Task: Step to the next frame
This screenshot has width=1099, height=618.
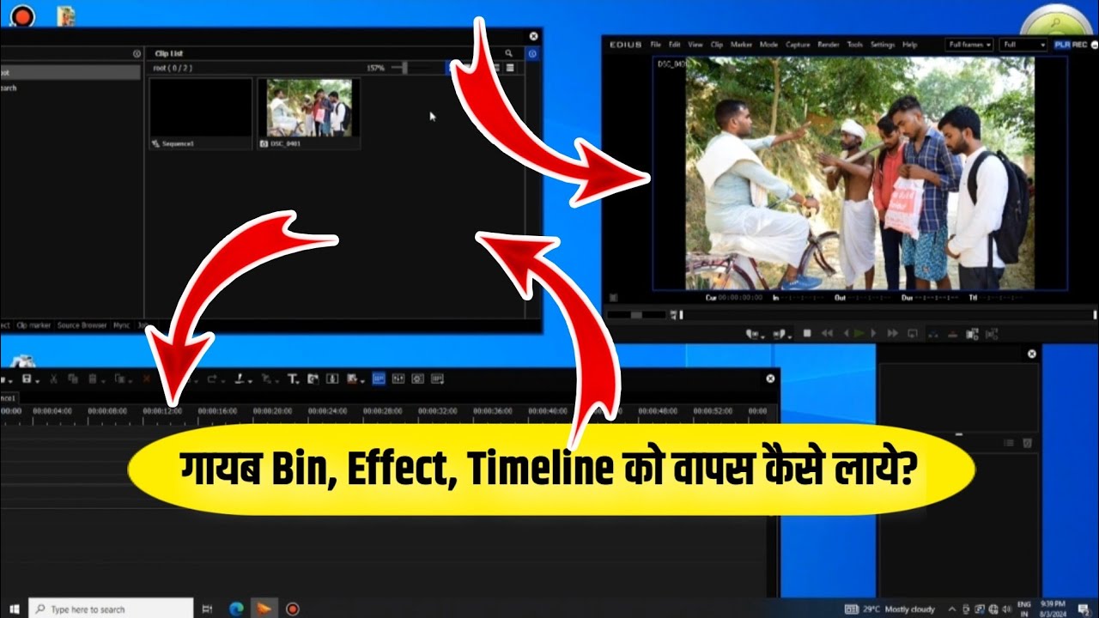Action: tap(873, 333)
